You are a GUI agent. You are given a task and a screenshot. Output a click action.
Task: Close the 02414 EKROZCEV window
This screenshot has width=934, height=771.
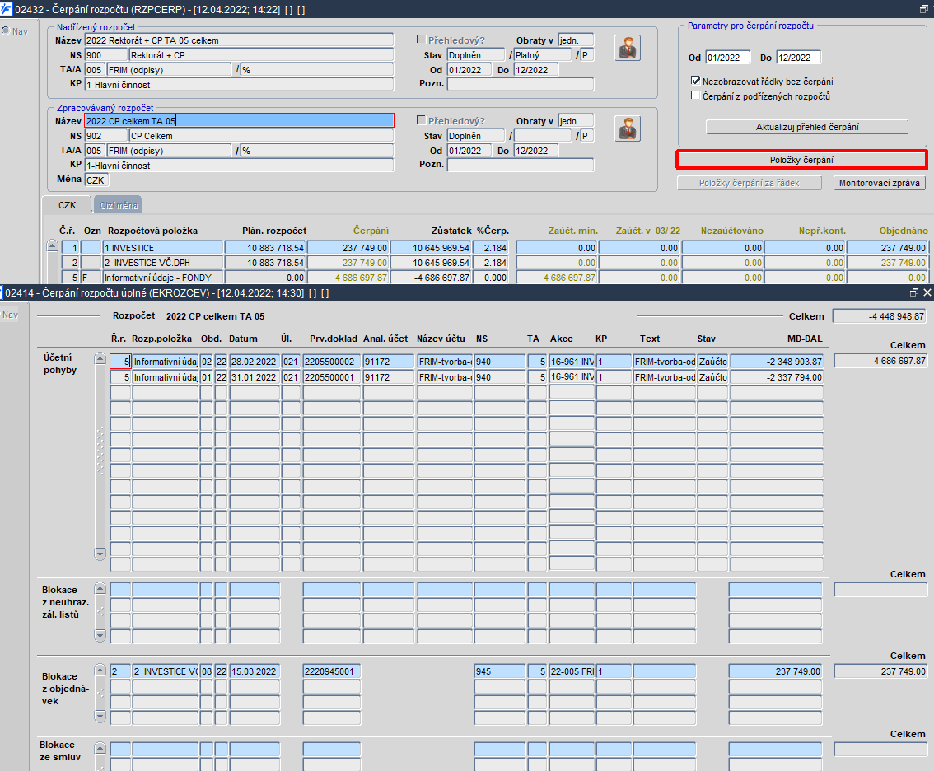(927, 292)
